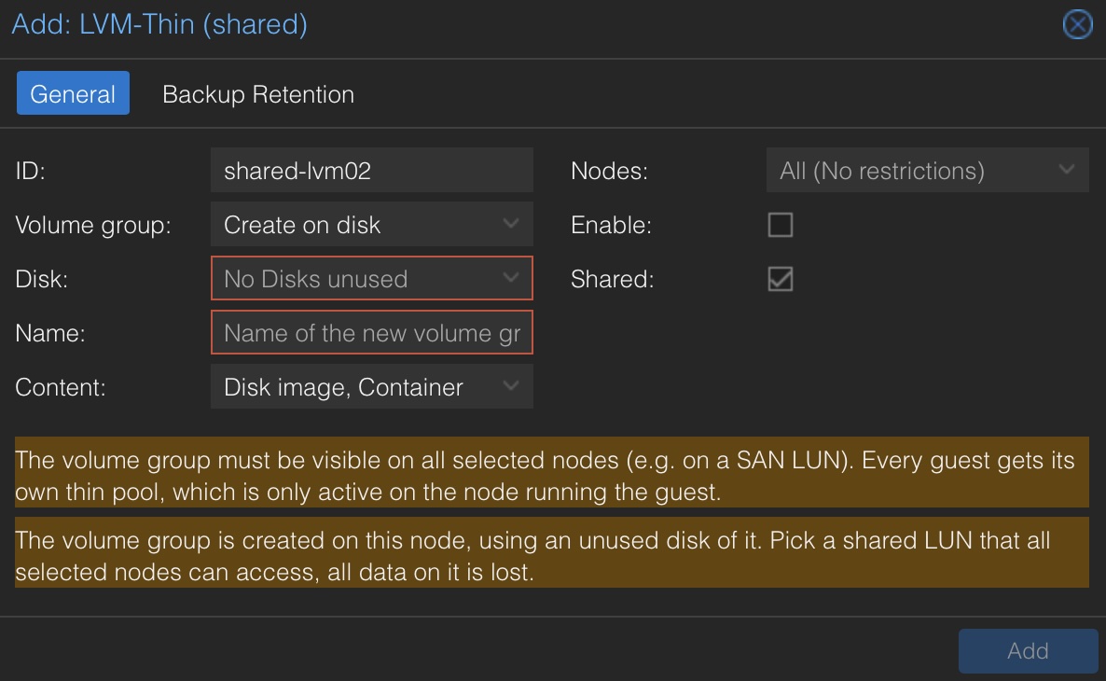1106x681 pixels.
Task: Click the 'Content:' label
Action: tap(61, 387)
